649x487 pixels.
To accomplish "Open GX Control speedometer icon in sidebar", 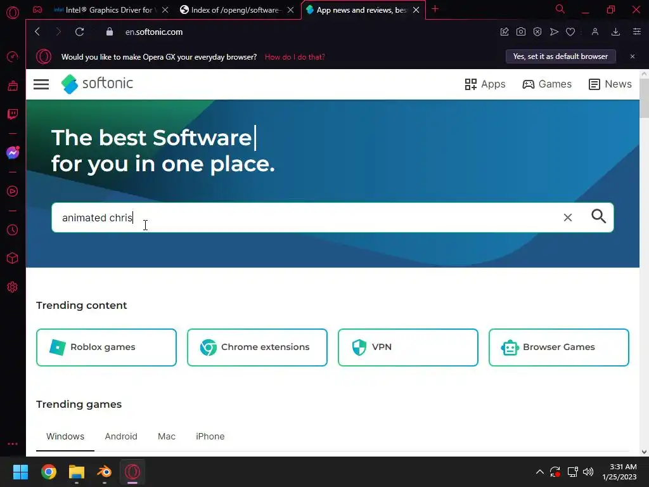I will pos(13,56).
